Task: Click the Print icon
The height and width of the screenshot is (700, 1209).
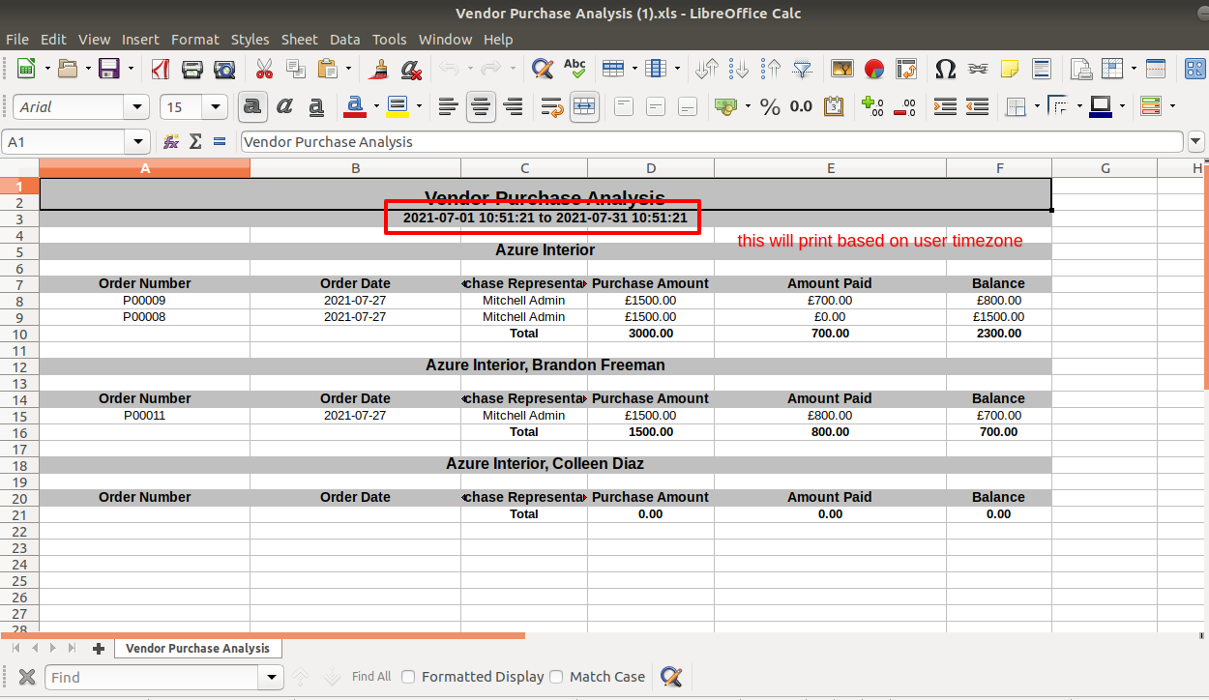Action: coord(192,69)
